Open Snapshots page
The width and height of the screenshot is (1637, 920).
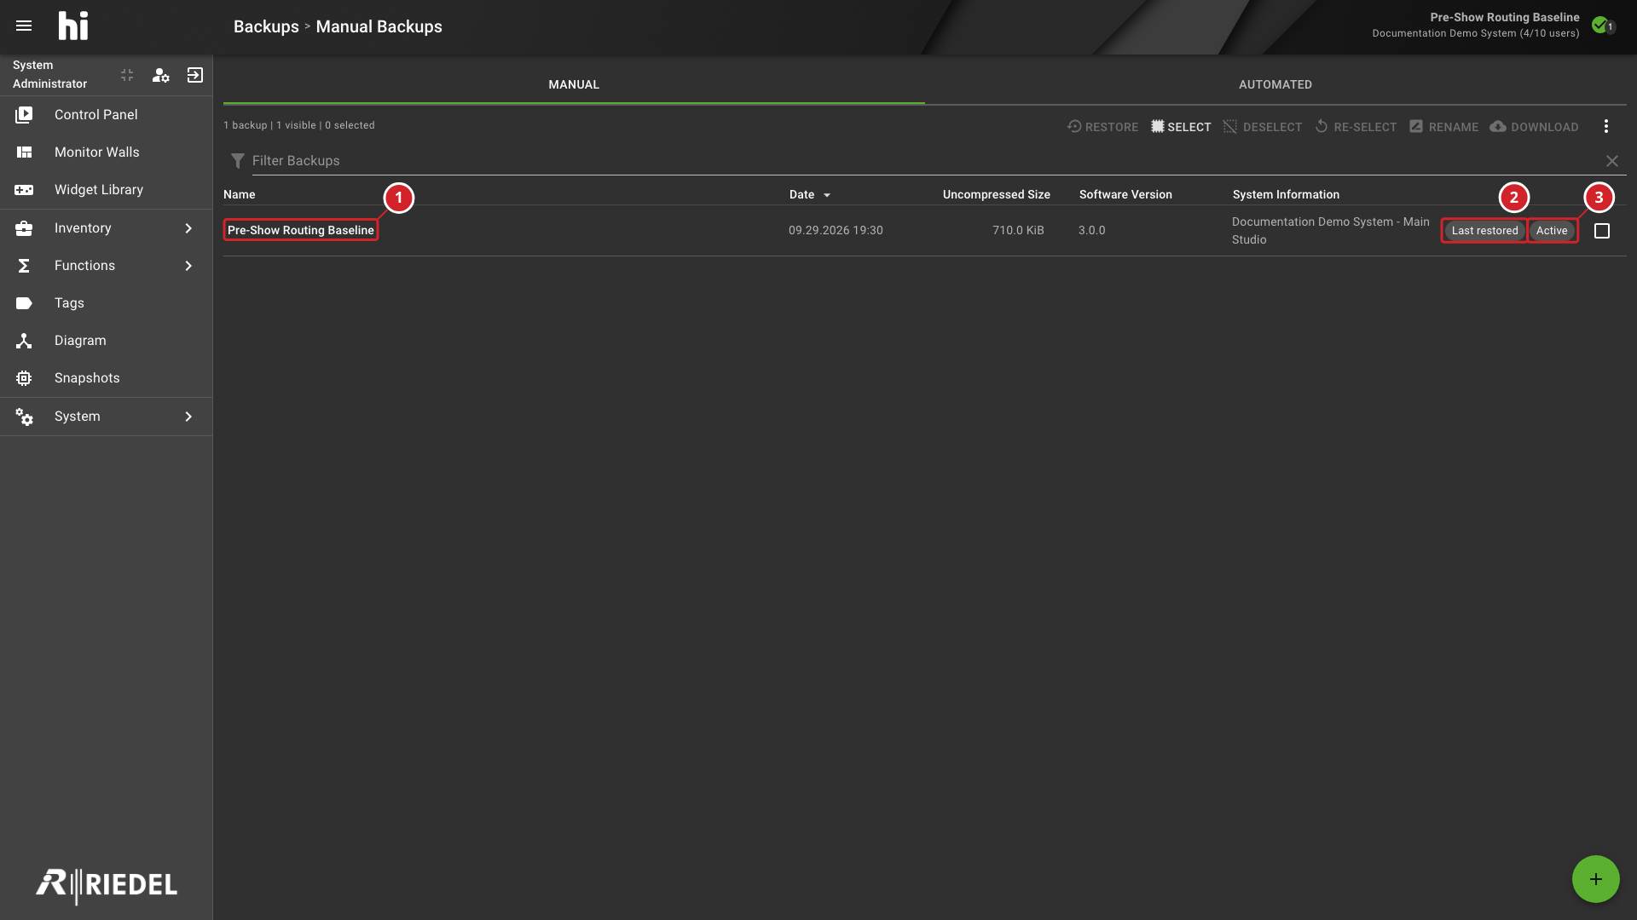tap(107, 377)
